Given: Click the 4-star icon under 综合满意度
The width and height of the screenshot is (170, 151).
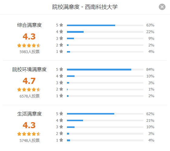Looking at the screenshot, I should coord(61,32).
